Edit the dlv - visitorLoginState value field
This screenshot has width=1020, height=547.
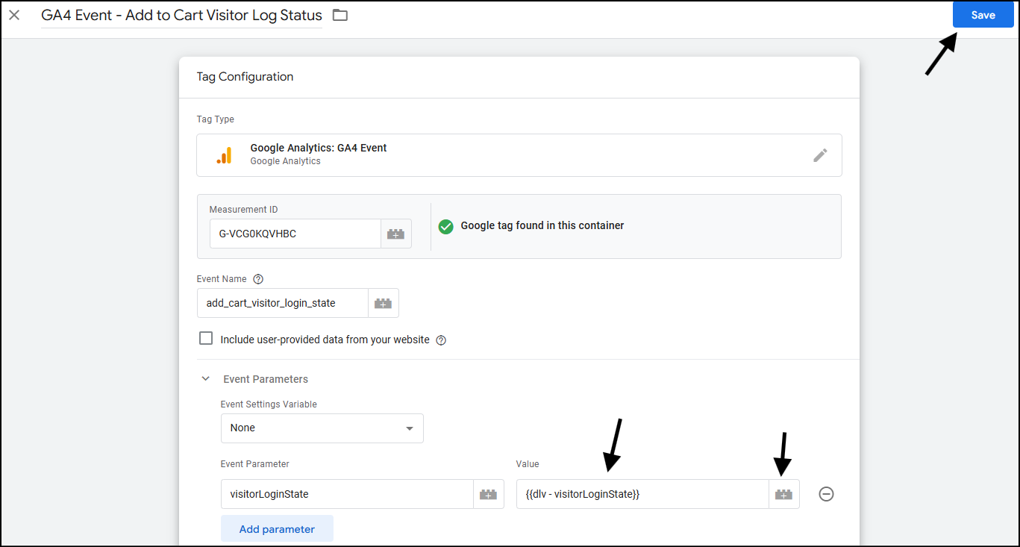click(x=642, y=494)
